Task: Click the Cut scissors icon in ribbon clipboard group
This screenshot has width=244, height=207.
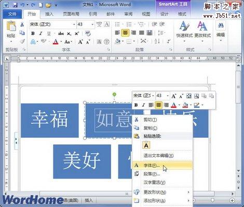Action: tap(22, 24)
